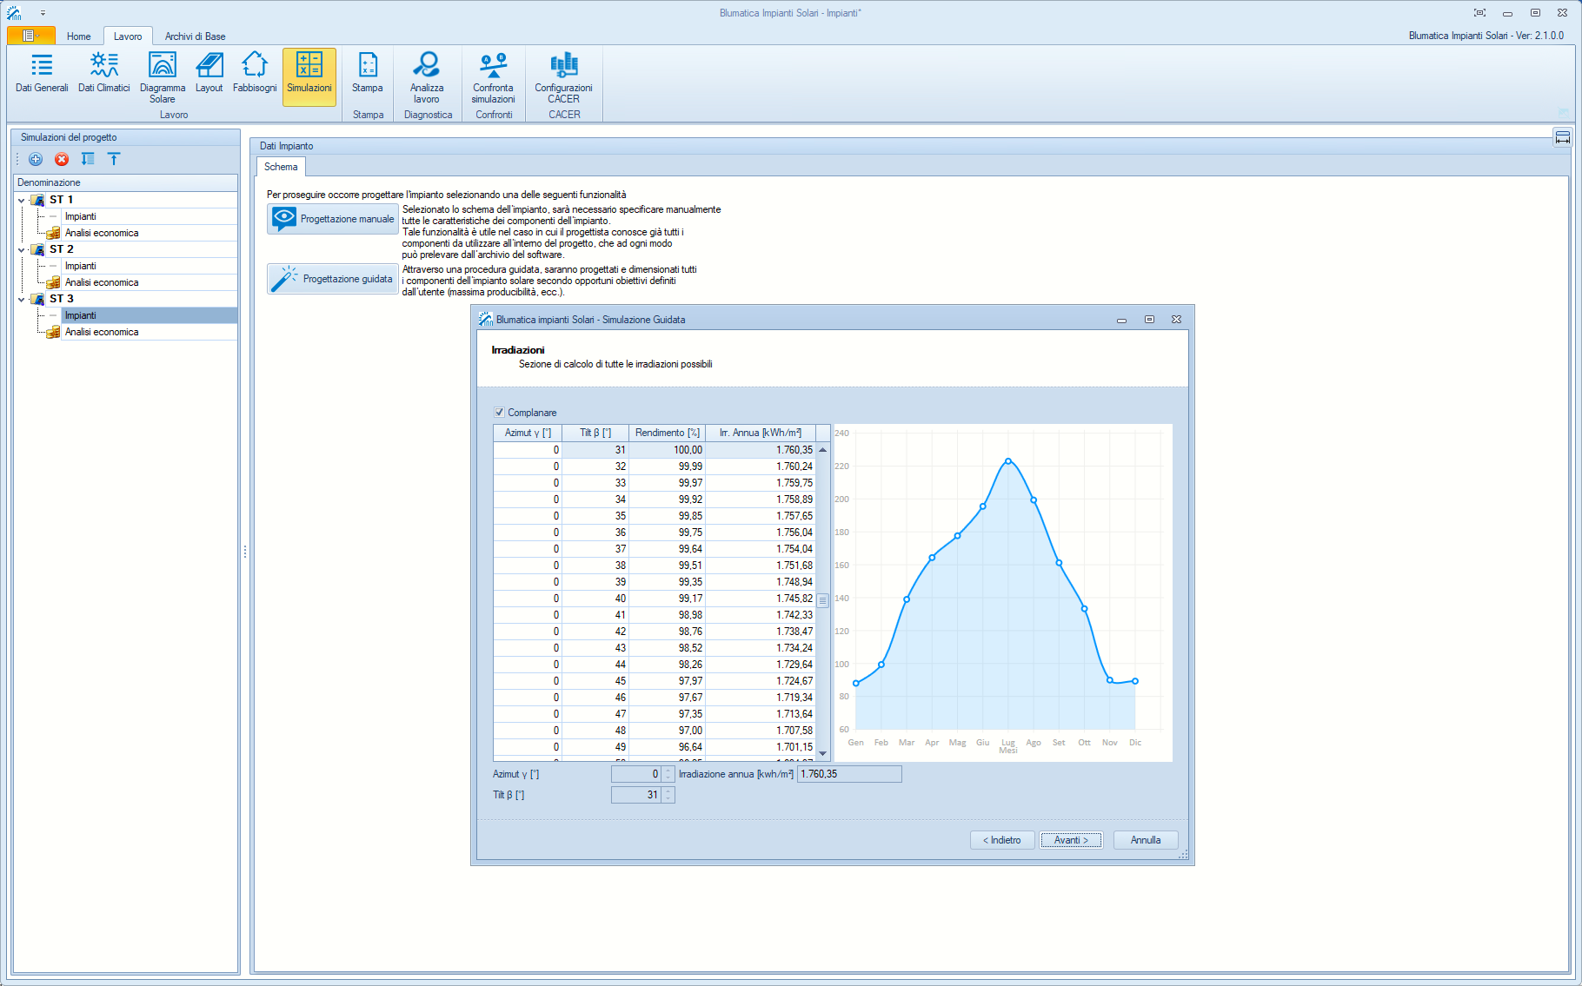Uncheck the Complanare checkbox

pyautogui.click(x=500, y=413)
